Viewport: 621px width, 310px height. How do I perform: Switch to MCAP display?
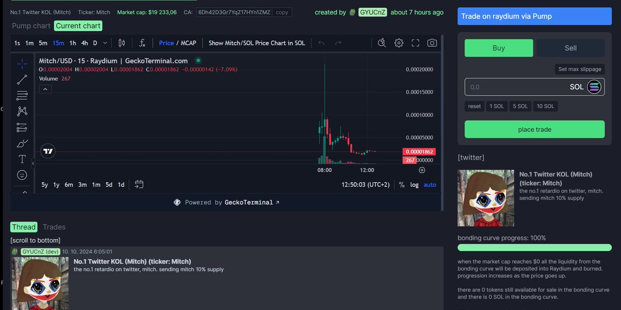(188, 43)
